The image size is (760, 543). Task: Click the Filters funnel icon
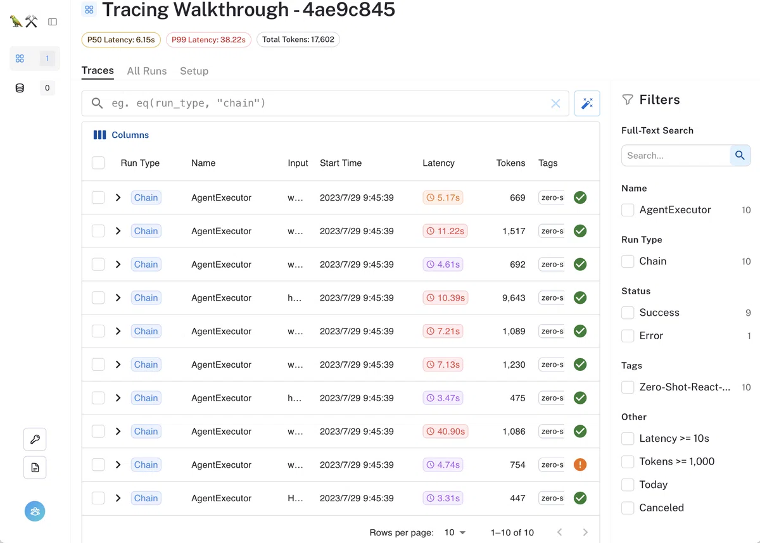coord(628,99)
